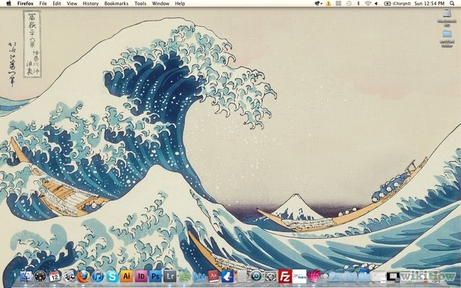Click the Spotlight magnifier in menu bar
The height and width of the screenshot is (288, 461).
452,4
